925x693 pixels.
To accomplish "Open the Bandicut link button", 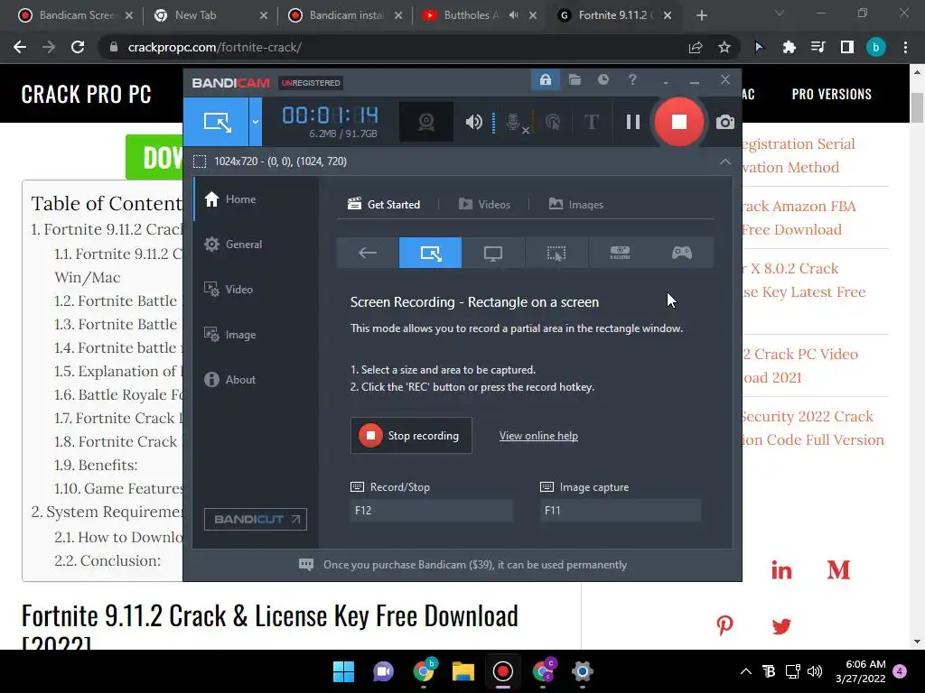I will coord(256,519).
